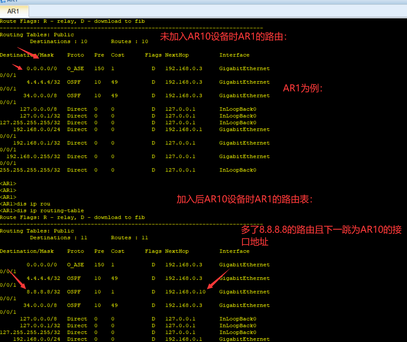Viewport: 407px width, 342px height.
Task: Click the 255.255.255.255/32 destination entry
Action: coord(30,170)
